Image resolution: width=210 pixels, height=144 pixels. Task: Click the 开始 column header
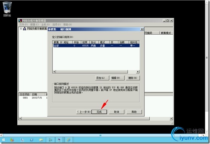coord(77,42)
